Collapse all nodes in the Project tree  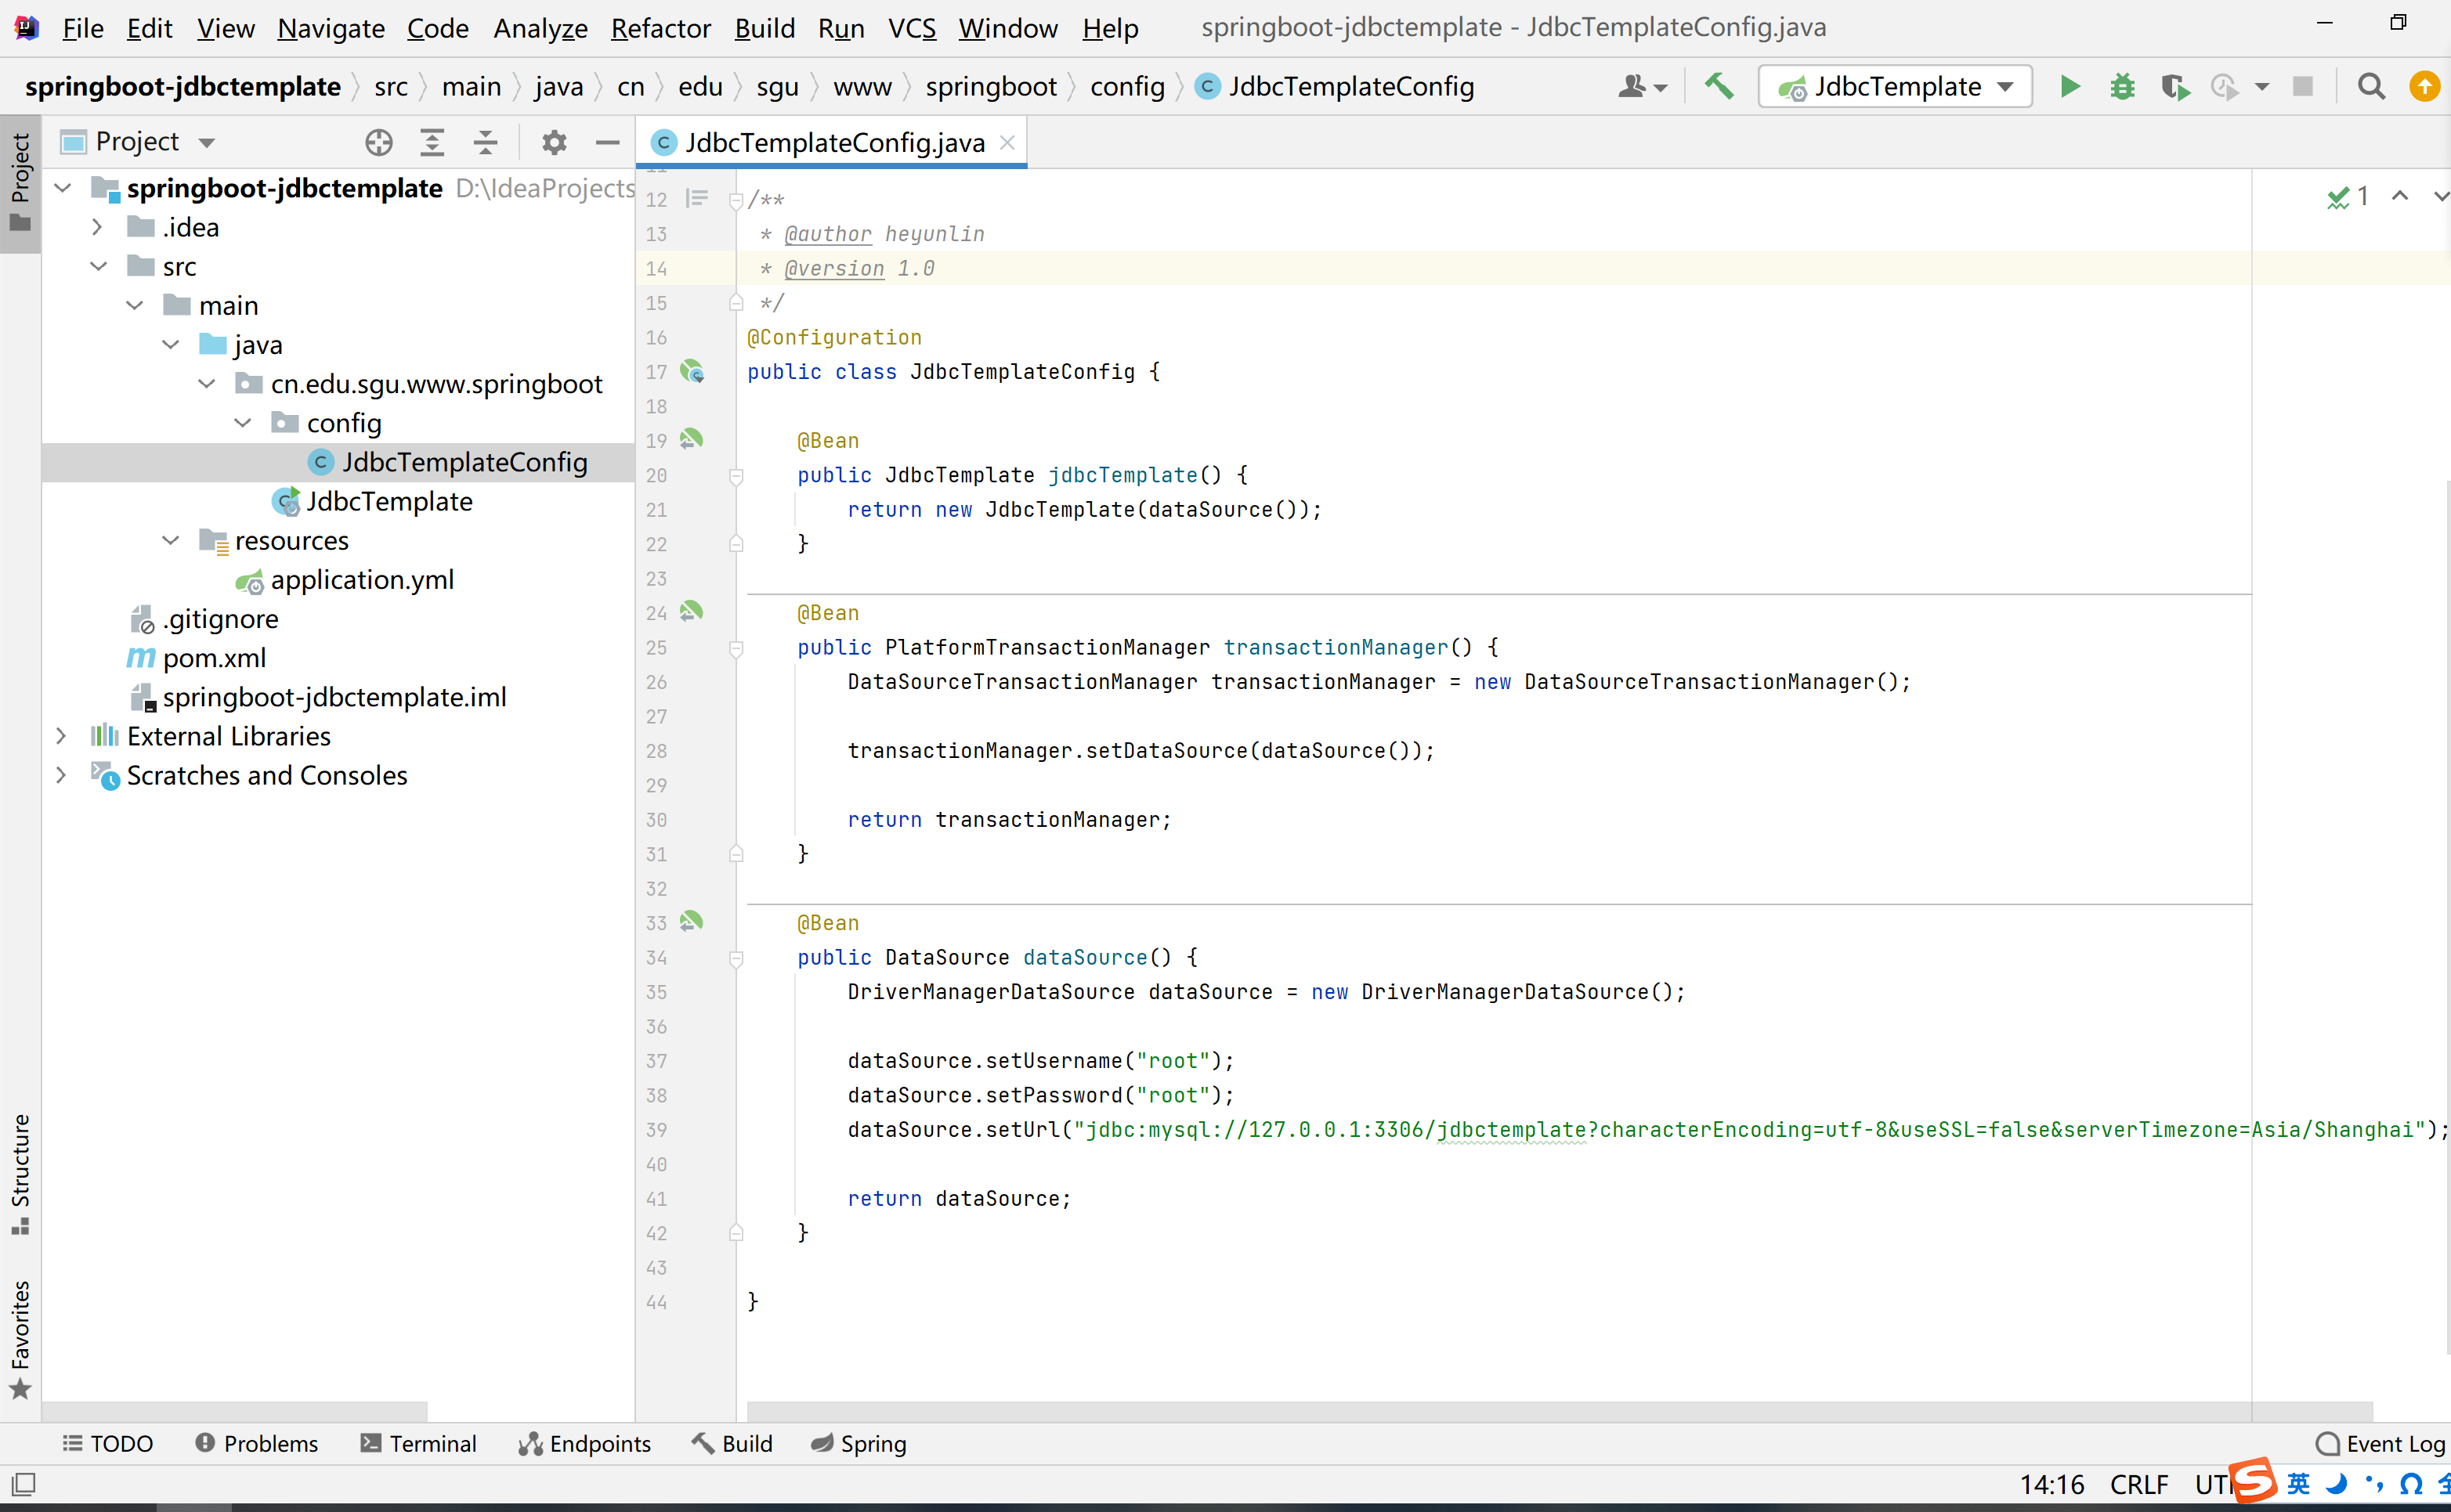(x=485, y=142)
